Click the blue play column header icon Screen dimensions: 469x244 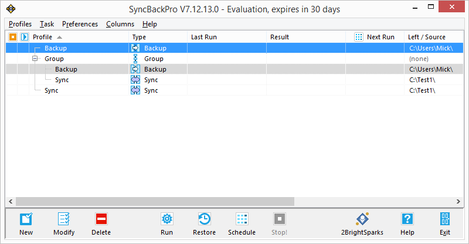click(x=24, y=37)
